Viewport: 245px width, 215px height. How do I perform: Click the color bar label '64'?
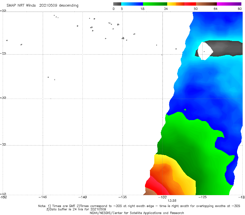pos(216,9)
